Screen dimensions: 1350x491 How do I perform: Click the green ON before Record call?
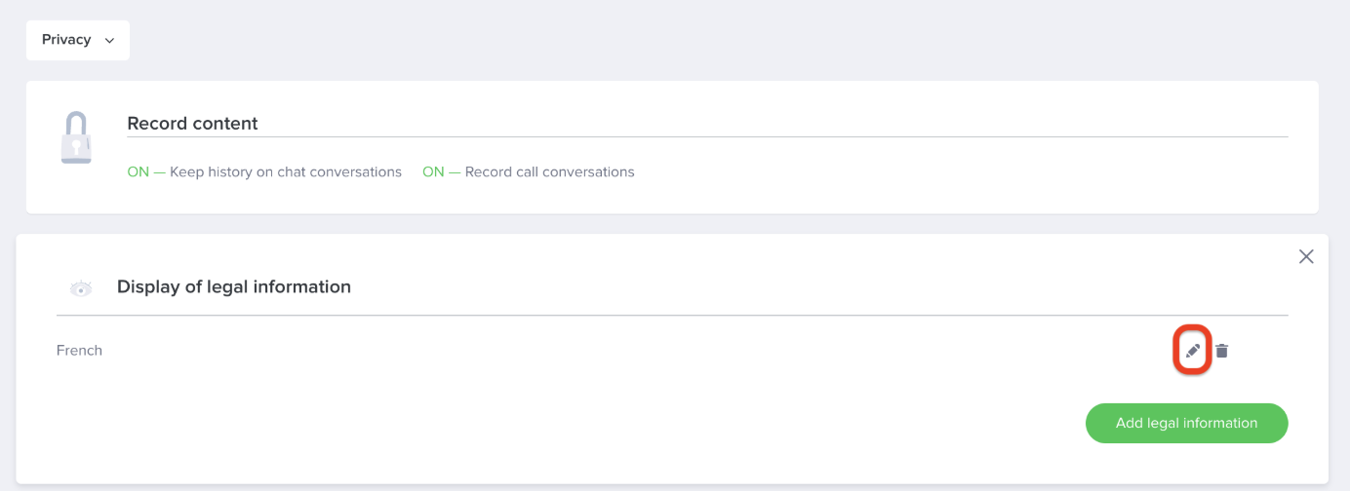tap(433, 172)
